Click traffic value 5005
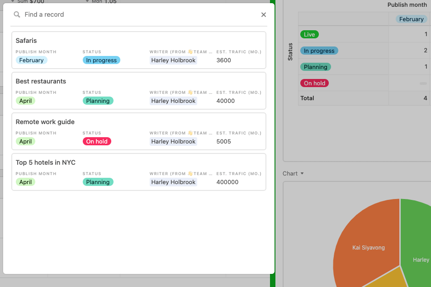 click(223, 141)
